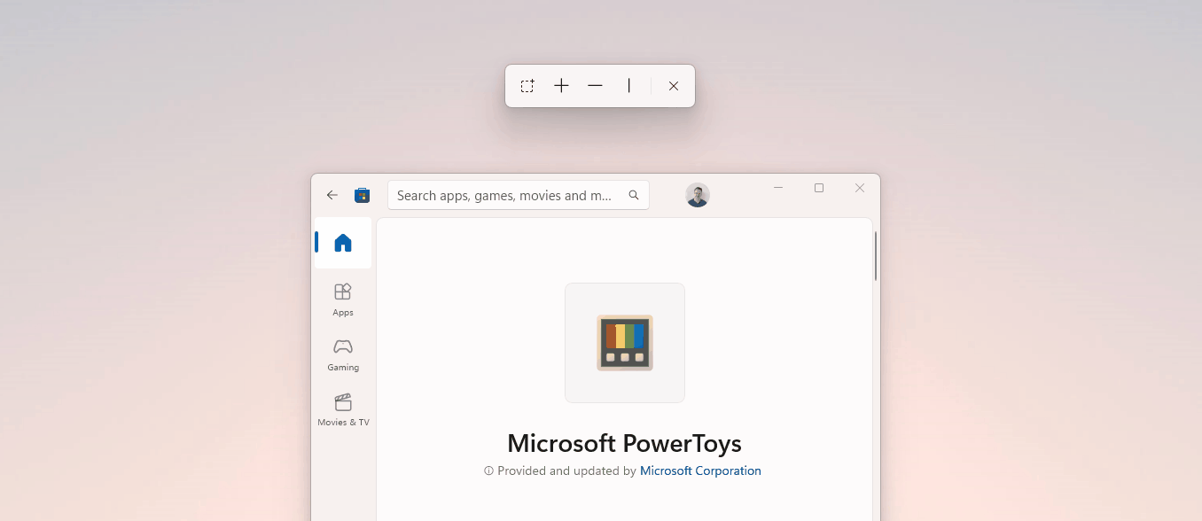
Task: Click the vertical scrollbar in the Store window
Action: (876, 257)
